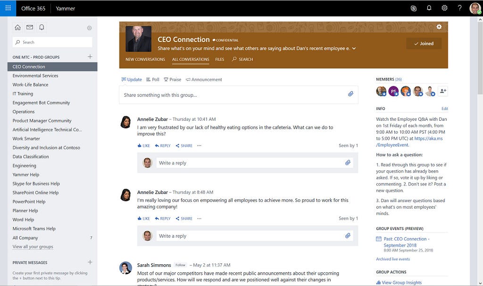Screen dimensions: 483x286
Task: Open the Files tab
Action: click(220, 59)
